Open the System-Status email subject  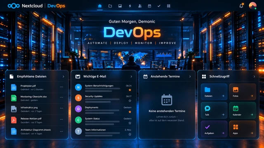[92, 119]
